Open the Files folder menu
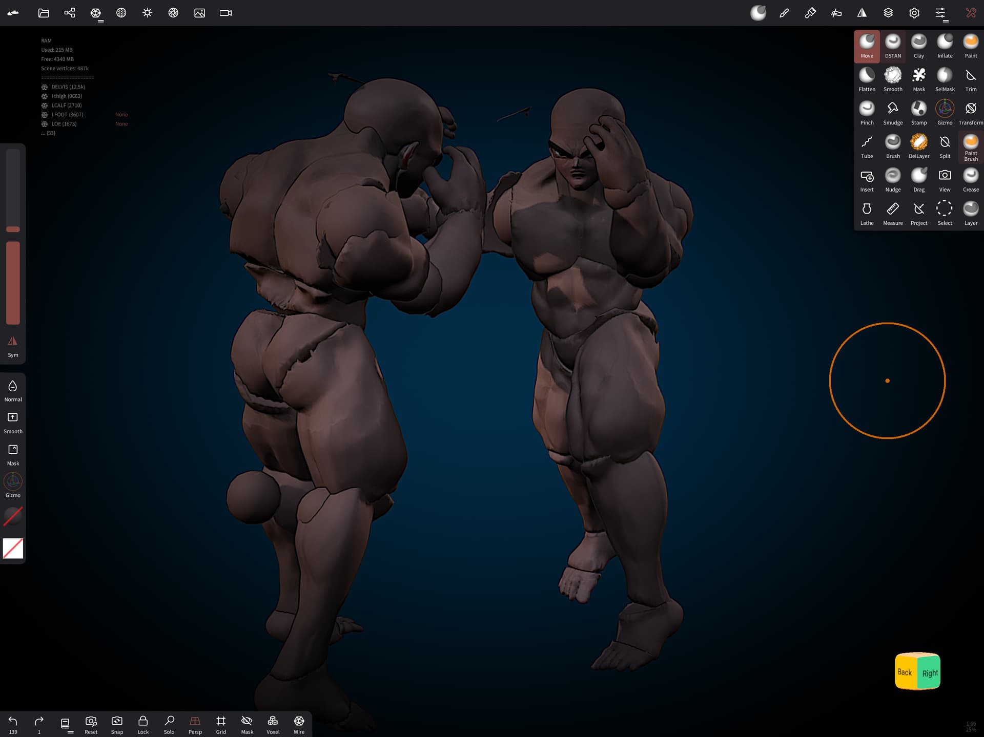Image resolution: width=984 pixels, height=737 pixels. (44, 13)
